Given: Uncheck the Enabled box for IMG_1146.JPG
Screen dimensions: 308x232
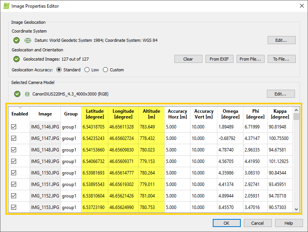Looking at the screenshot, I should [x=14, y=127].
